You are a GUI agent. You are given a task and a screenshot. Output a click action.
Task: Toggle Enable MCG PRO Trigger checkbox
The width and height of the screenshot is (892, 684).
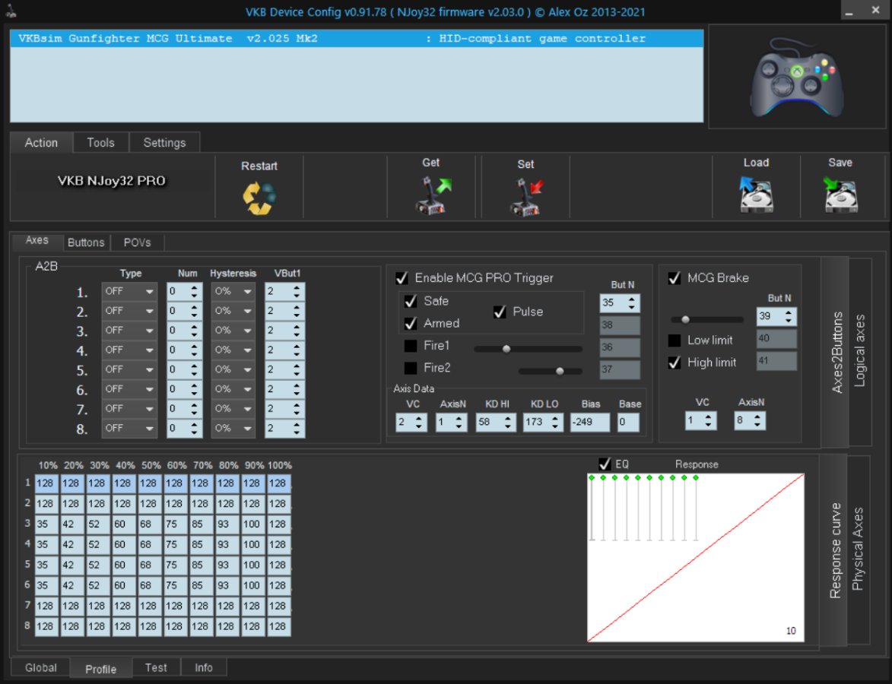402,278
